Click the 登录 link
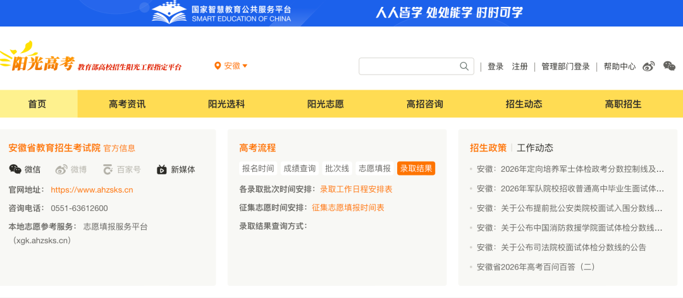Image resolution: width=683 pixels, height=298 pixels. 495,66
